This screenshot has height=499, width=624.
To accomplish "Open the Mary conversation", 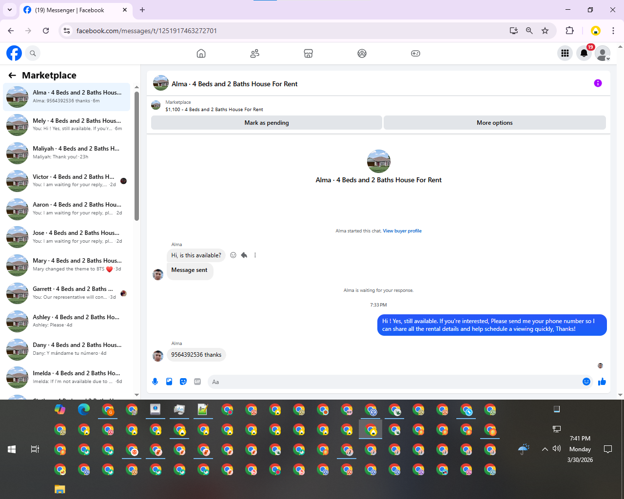I will pos(67,265).
